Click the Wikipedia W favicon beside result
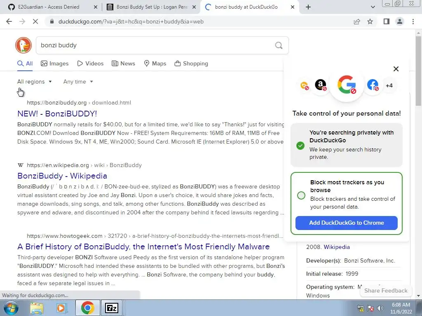 pos(21,165)
